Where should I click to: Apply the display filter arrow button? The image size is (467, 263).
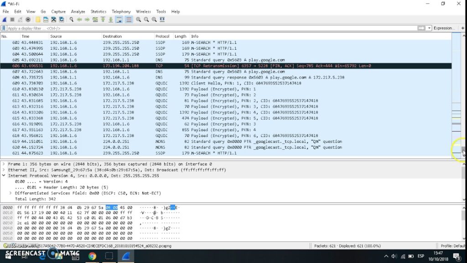(421, 28)
